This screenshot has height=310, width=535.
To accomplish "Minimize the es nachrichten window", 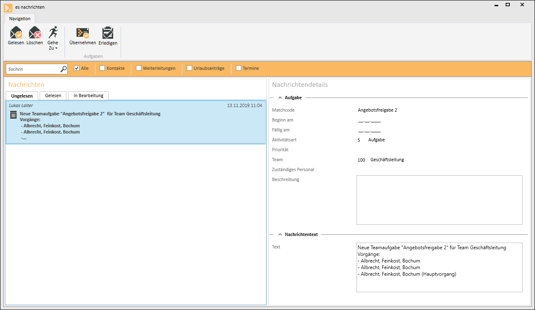I will pyautogui.click(x=495, y=5).
